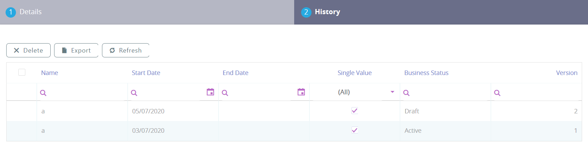This screenshot has width=588, height=168.
Task: Open the End Date calendar picker
Action: coord(301,92)
